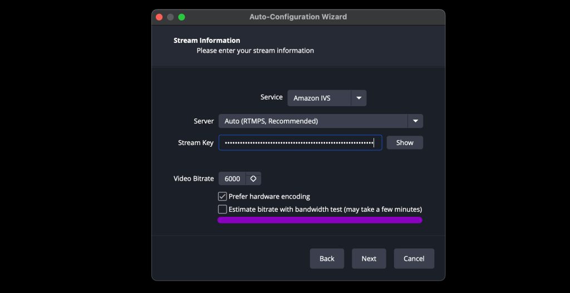Cancel the Auto-Configuration Wizard
Viewport: 570px width, 293px height.
(414, 259)
